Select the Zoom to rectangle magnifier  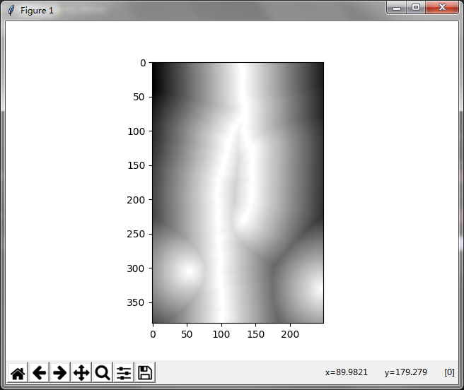pyautogui.click(x=103, y=372)
